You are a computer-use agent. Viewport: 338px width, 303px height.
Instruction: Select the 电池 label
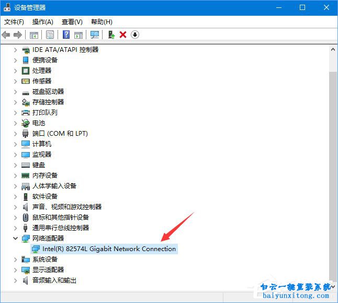[39, 123]
